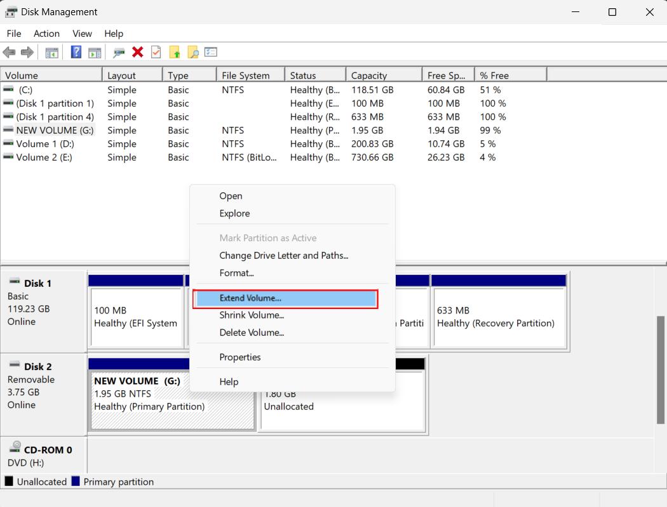Click the Back navigation arrow on the toolbar
Viewport: 667px width, 507px height.
8,52
